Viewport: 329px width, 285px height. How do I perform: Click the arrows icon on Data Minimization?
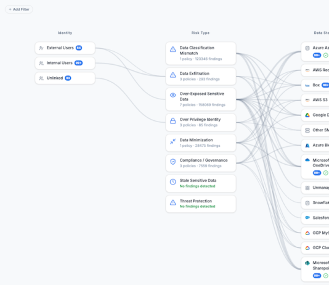173,141
